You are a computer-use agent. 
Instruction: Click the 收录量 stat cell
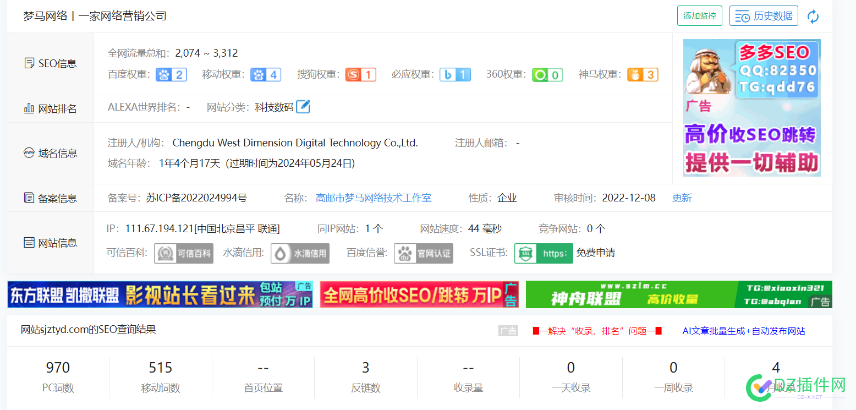point(468,377)
